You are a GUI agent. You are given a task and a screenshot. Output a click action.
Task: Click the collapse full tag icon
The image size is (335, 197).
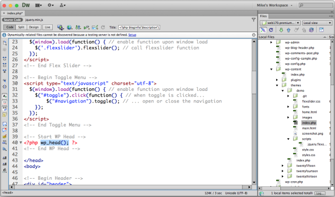point(5,58)
